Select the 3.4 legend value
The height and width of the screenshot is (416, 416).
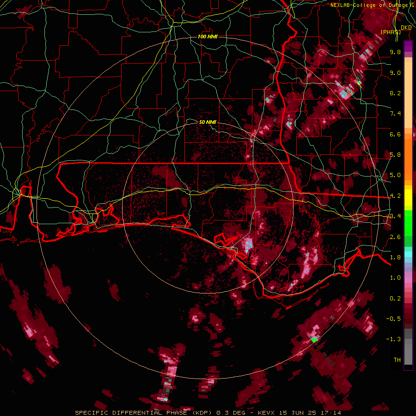click(395, 216)
